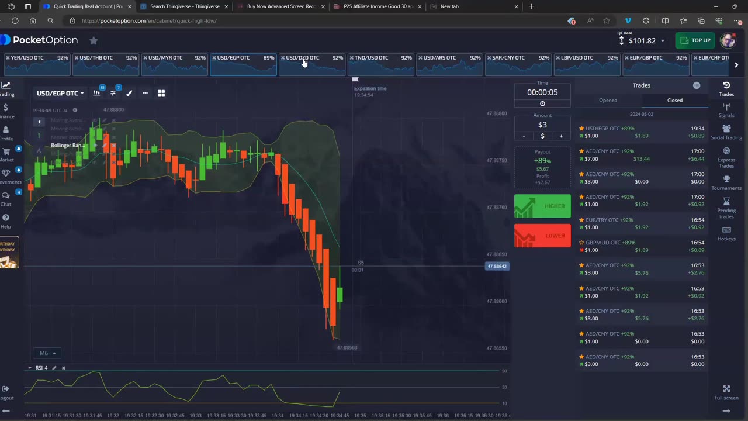Click the PocketOption logo
Viewport: 748px width, 421px height.
pyautogui.click(x=40, y=40)
